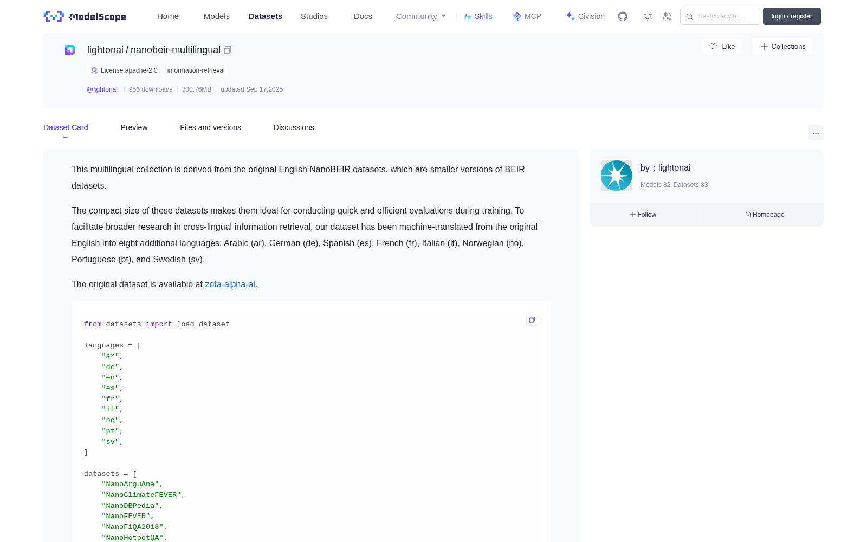Open the Files and versions tab
The image size is (867, 542).
(x=210, y=127)
